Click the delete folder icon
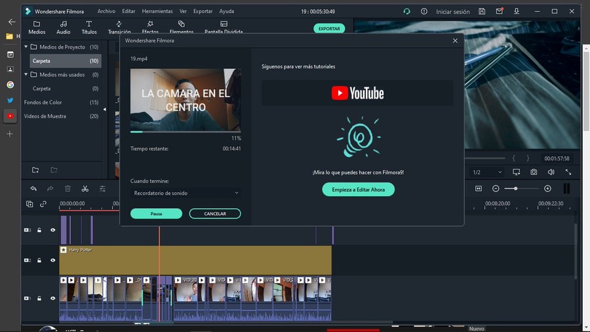This screenshot has height=332, width=590. 54,170
